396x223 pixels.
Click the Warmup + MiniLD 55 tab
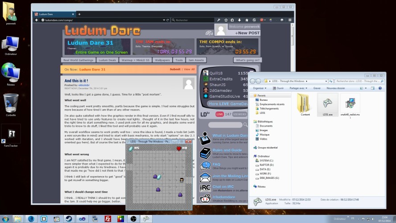click(136, 60)
